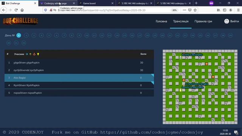This screenshot has height=136, width=242.
Task: Click the blue arrow icon in table header
Action: (x=27, y=54)
